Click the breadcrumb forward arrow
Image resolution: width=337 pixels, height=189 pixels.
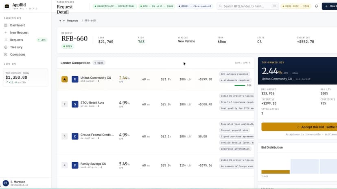point(60,21)
